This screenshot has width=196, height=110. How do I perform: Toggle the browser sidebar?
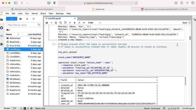pyautogui.click(x=16, y=3)
